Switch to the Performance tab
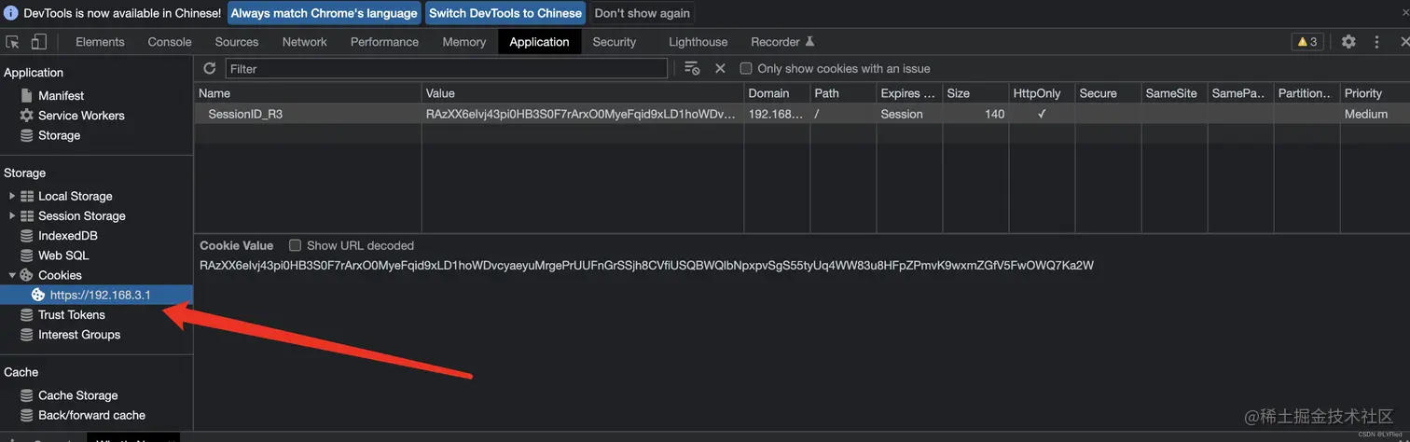 pyautogui.click(x=384, y=42)
